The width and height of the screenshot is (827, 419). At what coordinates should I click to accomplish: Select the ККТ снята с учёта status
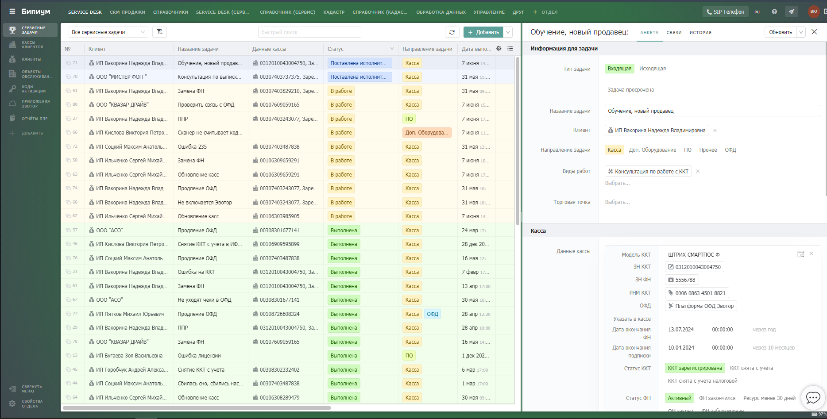click(751, 368)
